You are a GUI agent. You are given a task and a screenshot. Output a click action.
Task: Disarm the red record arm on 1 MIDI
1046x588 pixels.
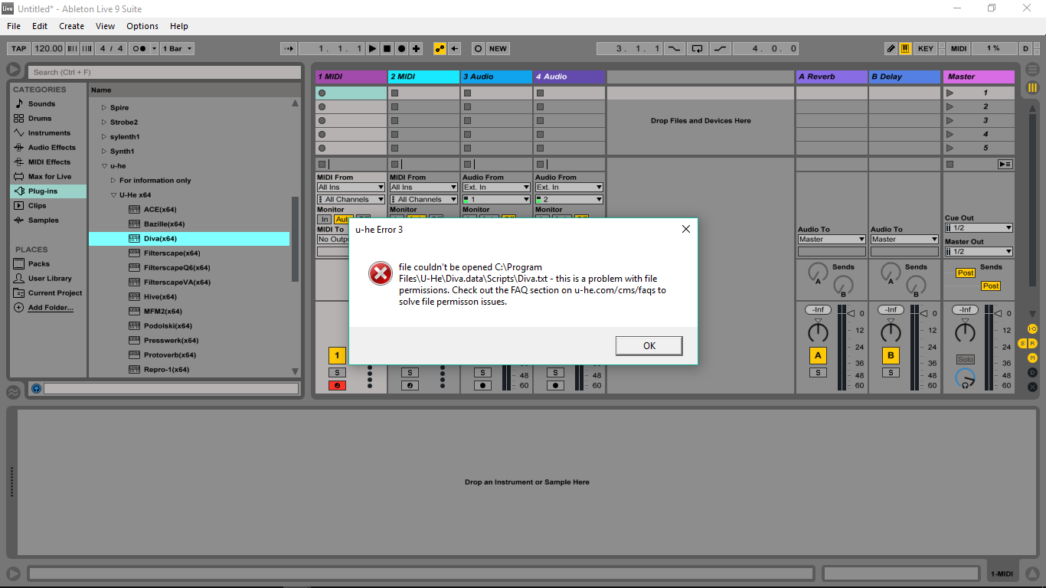(x=337, y=385)
